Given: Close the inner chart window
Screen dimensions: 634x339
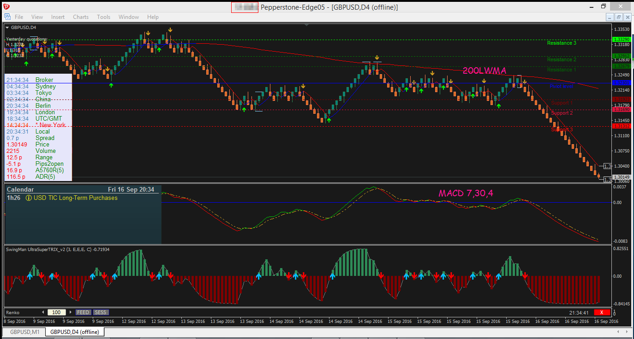Looking at the screenshot, I should pos(627,17).
